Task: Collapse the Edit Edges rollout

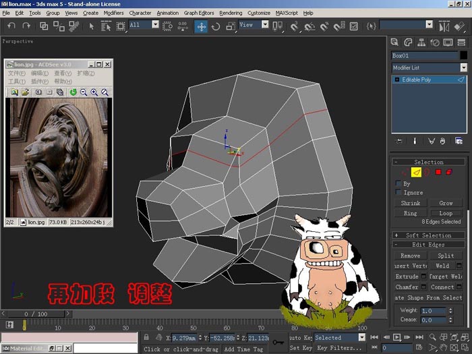Action: click(428, 244)
